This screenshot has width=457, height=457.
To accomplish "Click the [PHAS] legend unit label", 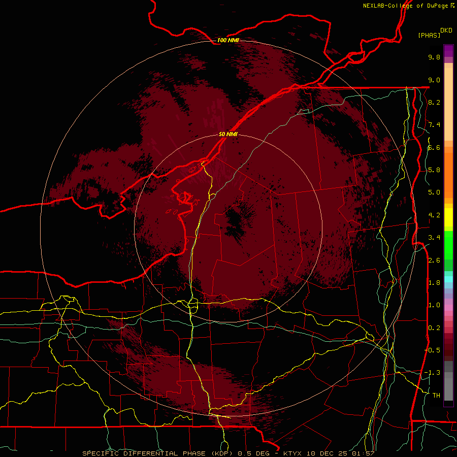I will 429,36.
